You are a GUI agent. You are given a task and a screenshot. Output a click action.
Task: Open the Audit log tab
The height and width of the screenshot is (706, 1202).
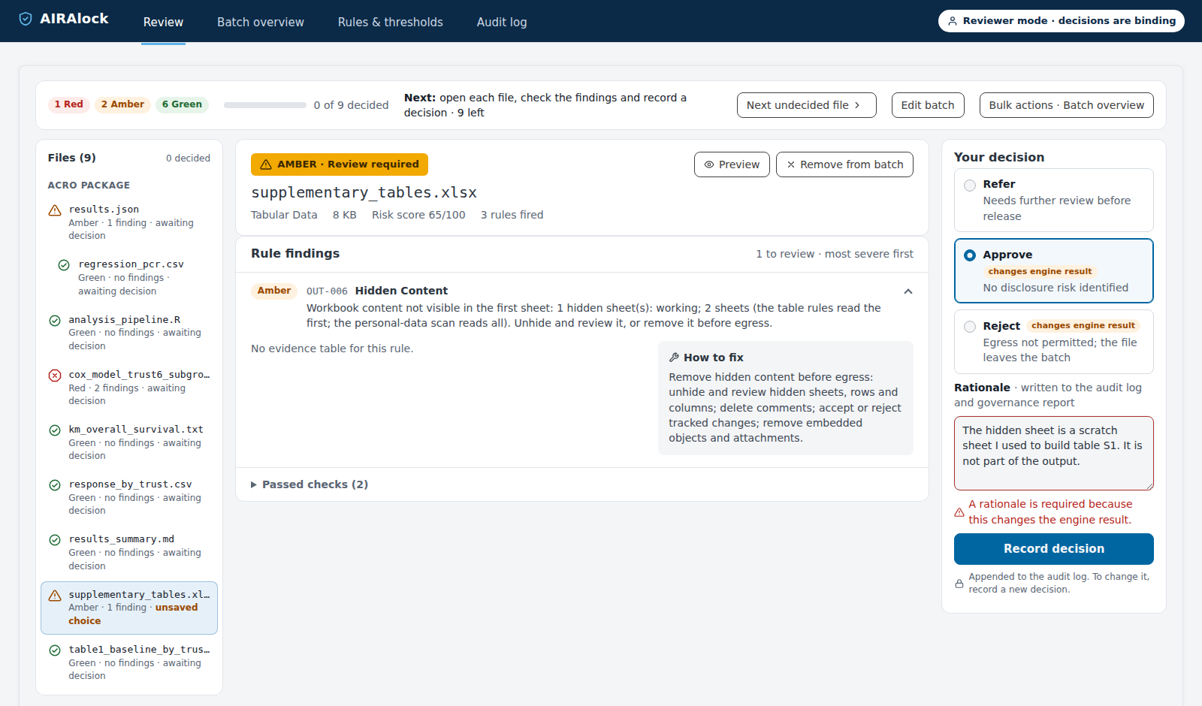tap(502, 22)
